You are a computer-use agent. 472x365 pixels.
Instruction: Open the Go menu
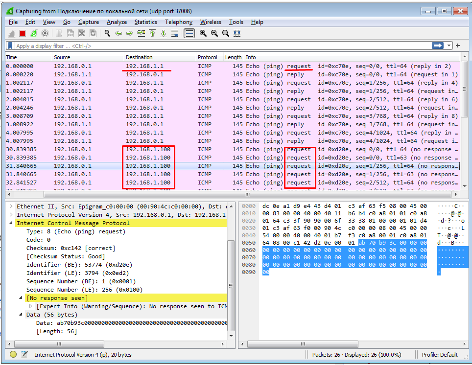[67, 22]
